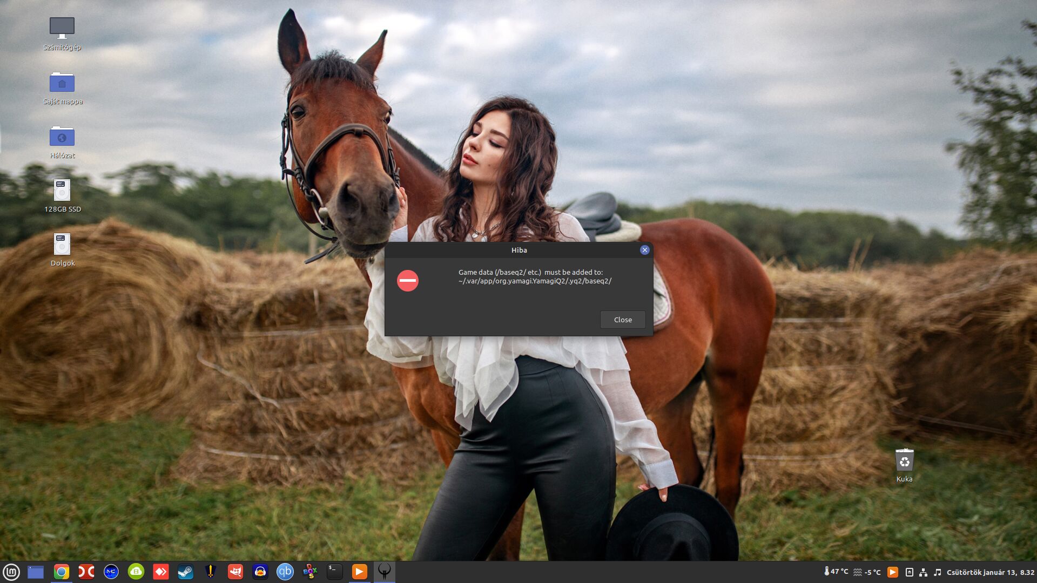Open the Hálózat network folder icon
Image resolution: width=1037 pixels, height=583 pixels.
click(62, 142)
